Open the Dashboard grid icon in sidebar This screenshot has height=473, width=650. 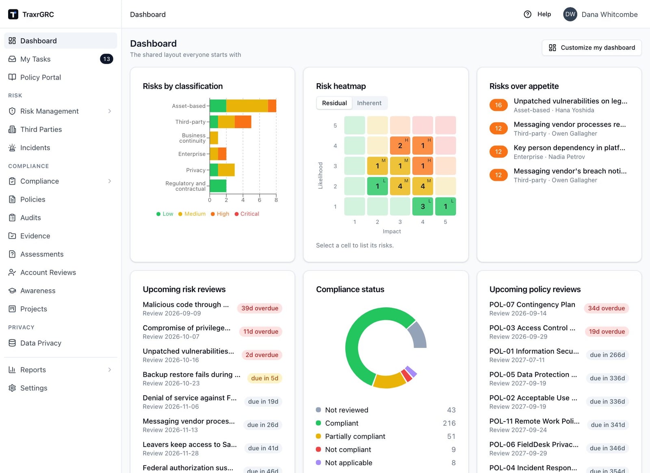pos(12,41)
